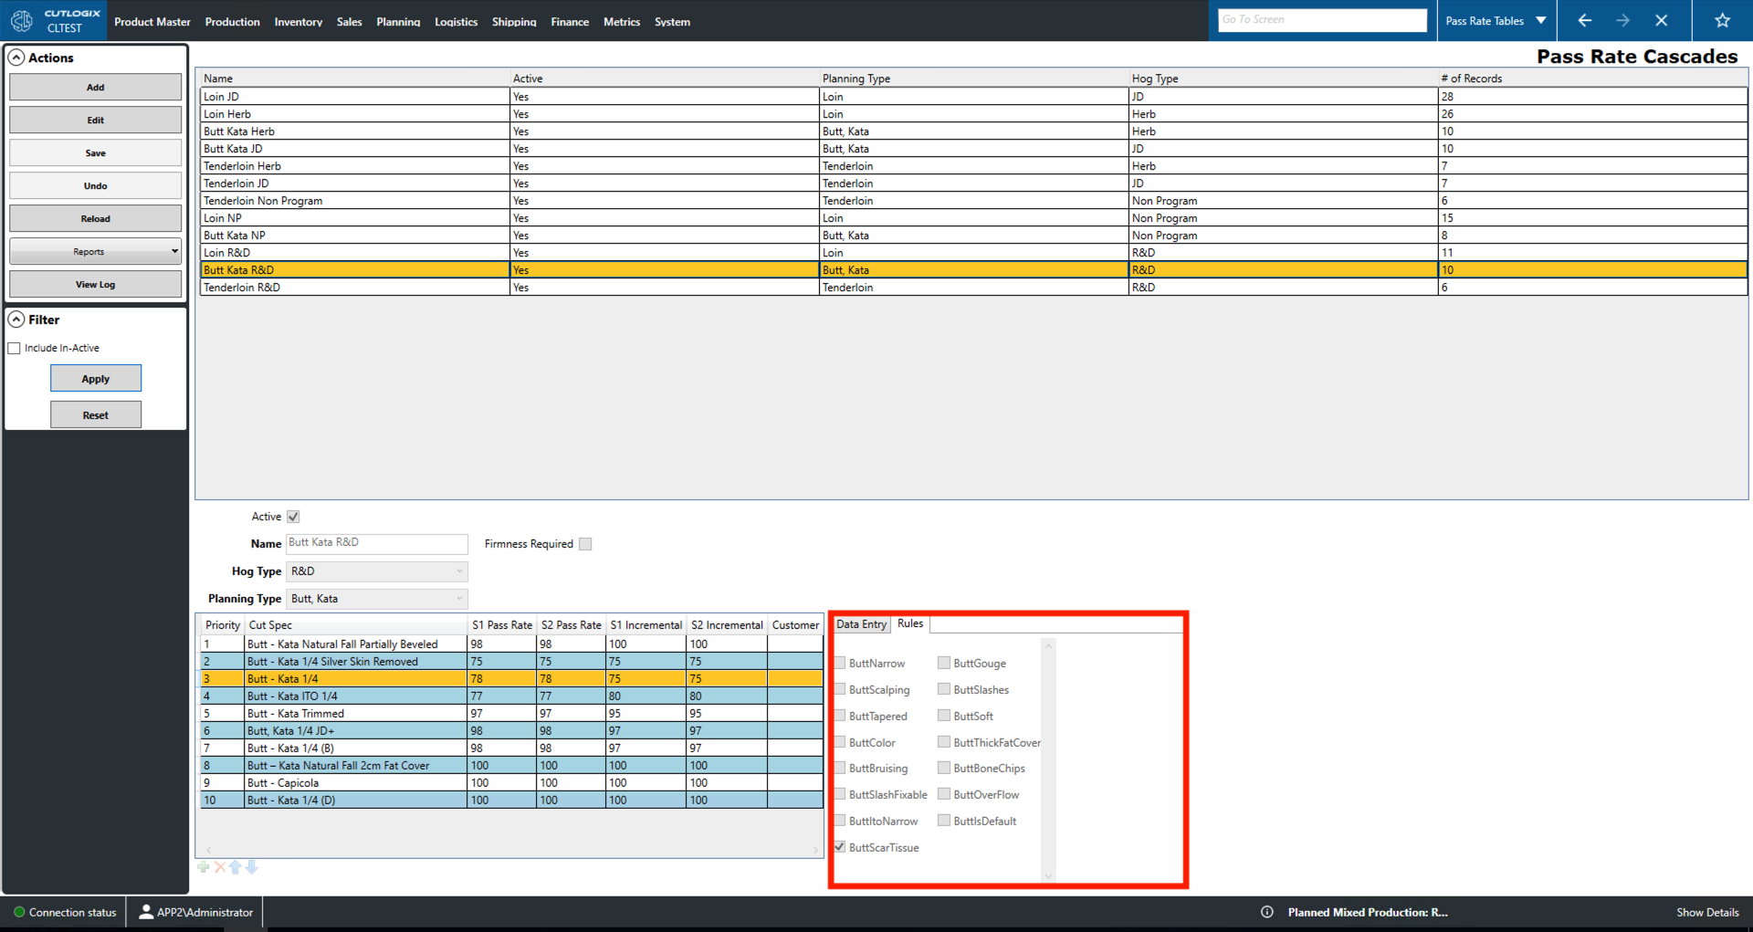Screen dimensions: 1753x932
Task: Click the View Log button
Action: [x=95, y=285]
